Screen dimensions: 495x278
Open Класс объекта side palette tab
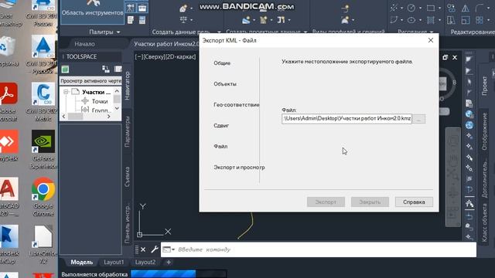(x=485, y=223)
